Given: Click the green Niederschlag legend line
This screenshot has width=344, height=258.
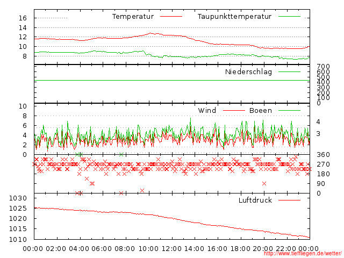Looking at the screenshot, I should pyautogui.click(x=289, y=71).
